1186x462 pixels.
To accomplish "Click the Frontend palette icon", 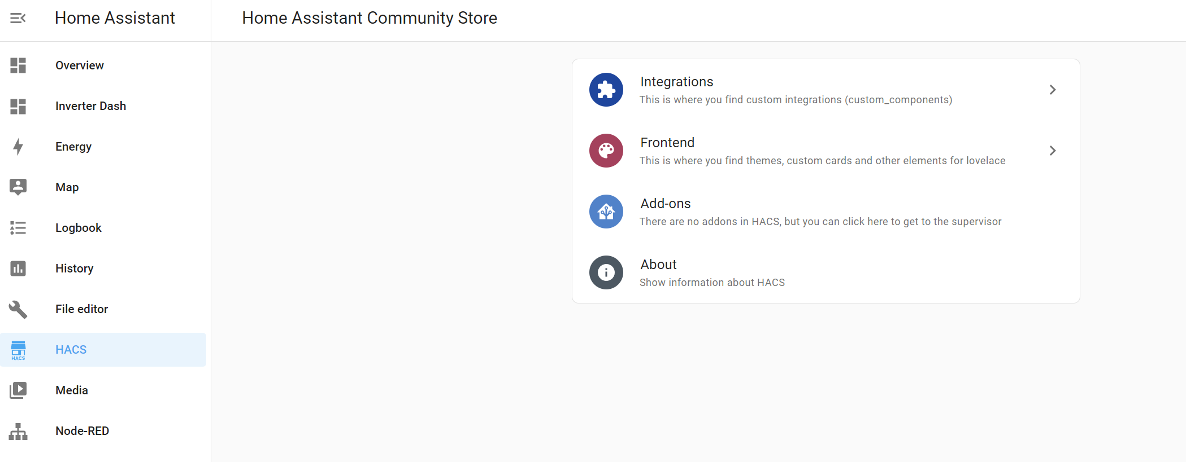I will [606, 151].
